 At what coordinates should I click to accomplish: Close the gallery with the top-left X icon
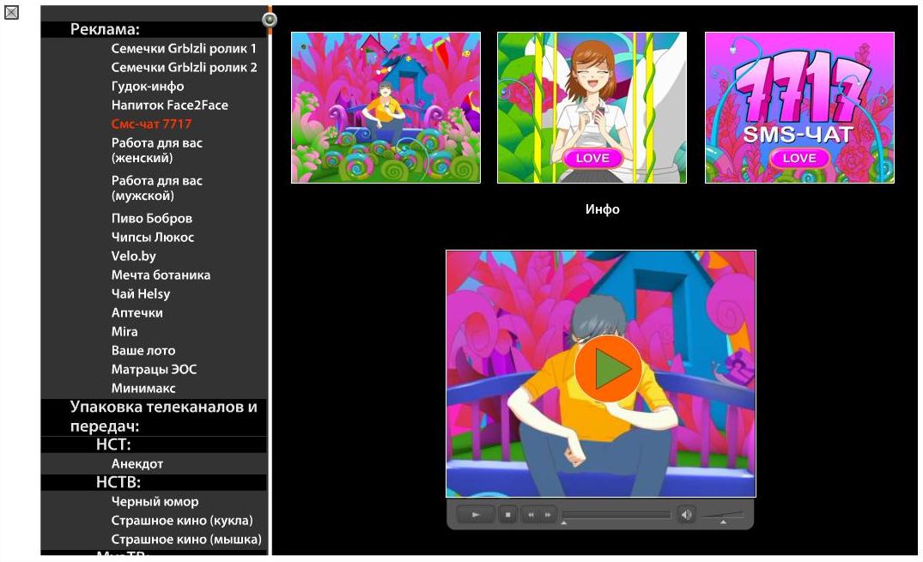(x=11, y=12)
